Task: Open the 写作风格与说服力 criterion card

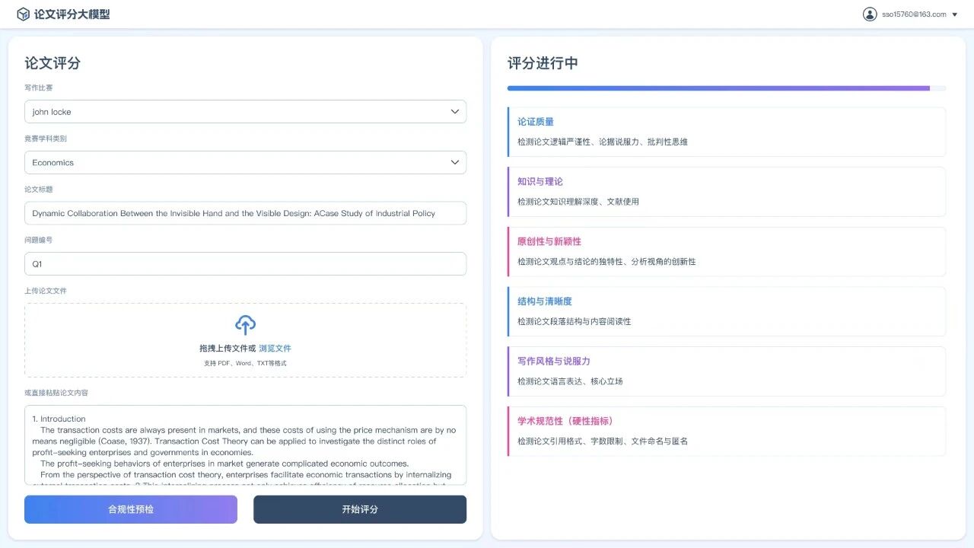Action: pyautogui.click(x=726, y=371)
